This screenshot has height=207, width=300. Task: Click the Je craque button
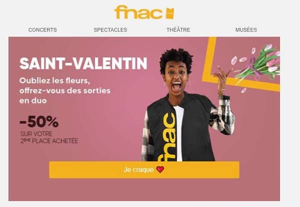(144, 170)
